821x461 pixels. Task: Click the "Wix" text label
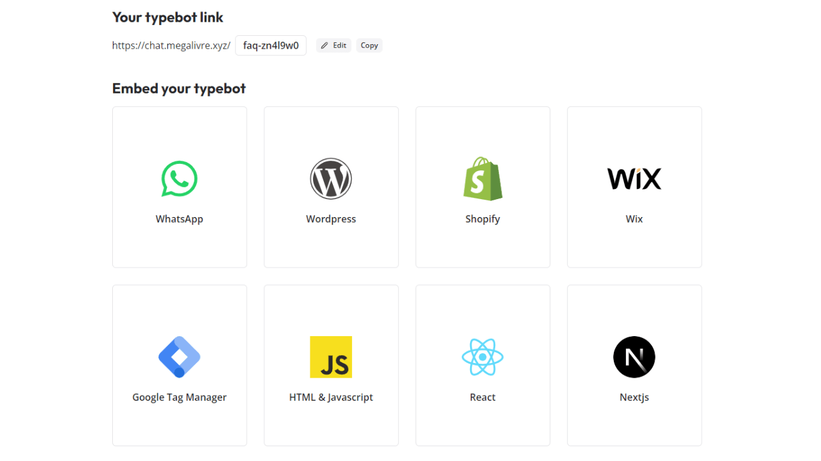pos(634,219)
